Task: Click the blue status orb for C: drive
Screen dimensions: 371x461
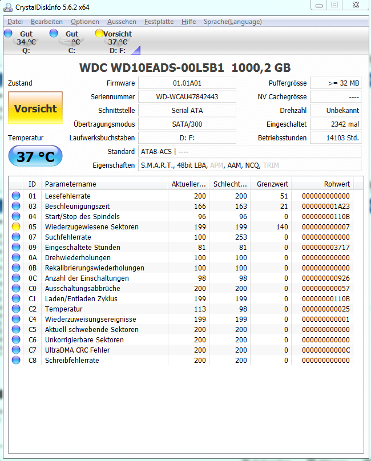Action: point(54,33)
